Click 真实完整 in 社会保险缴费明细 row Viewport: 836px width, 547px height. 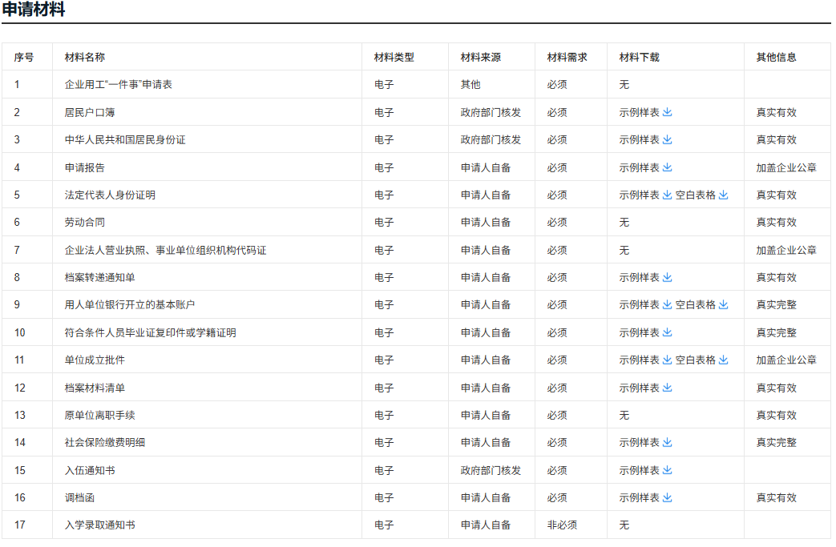[x=776, y=442]
